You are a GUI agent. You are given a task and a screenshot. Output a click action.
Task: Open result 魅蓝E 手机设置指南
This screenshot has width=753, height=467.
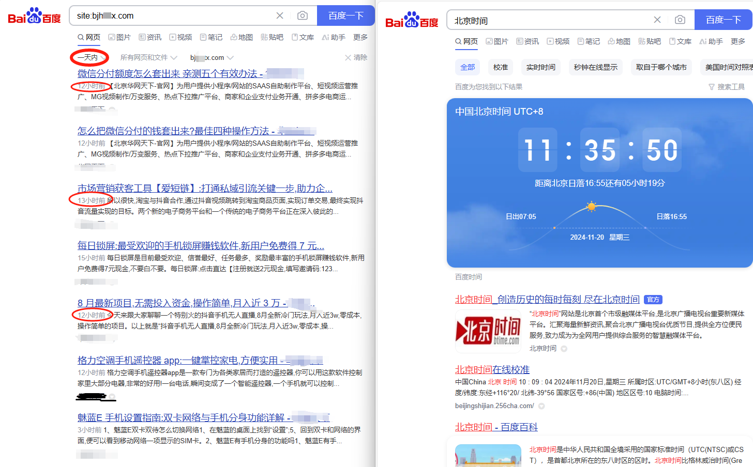(203, 417)
